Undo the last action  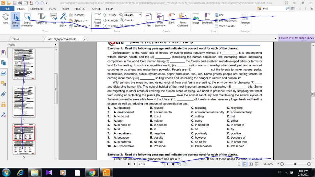point(37,3)
